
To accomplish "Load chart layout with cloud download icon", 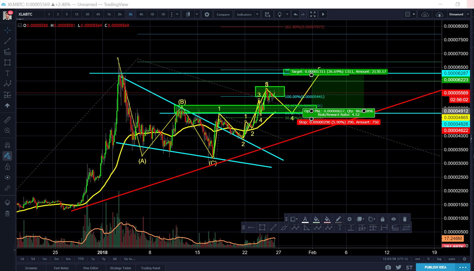I will pos(425,14).
